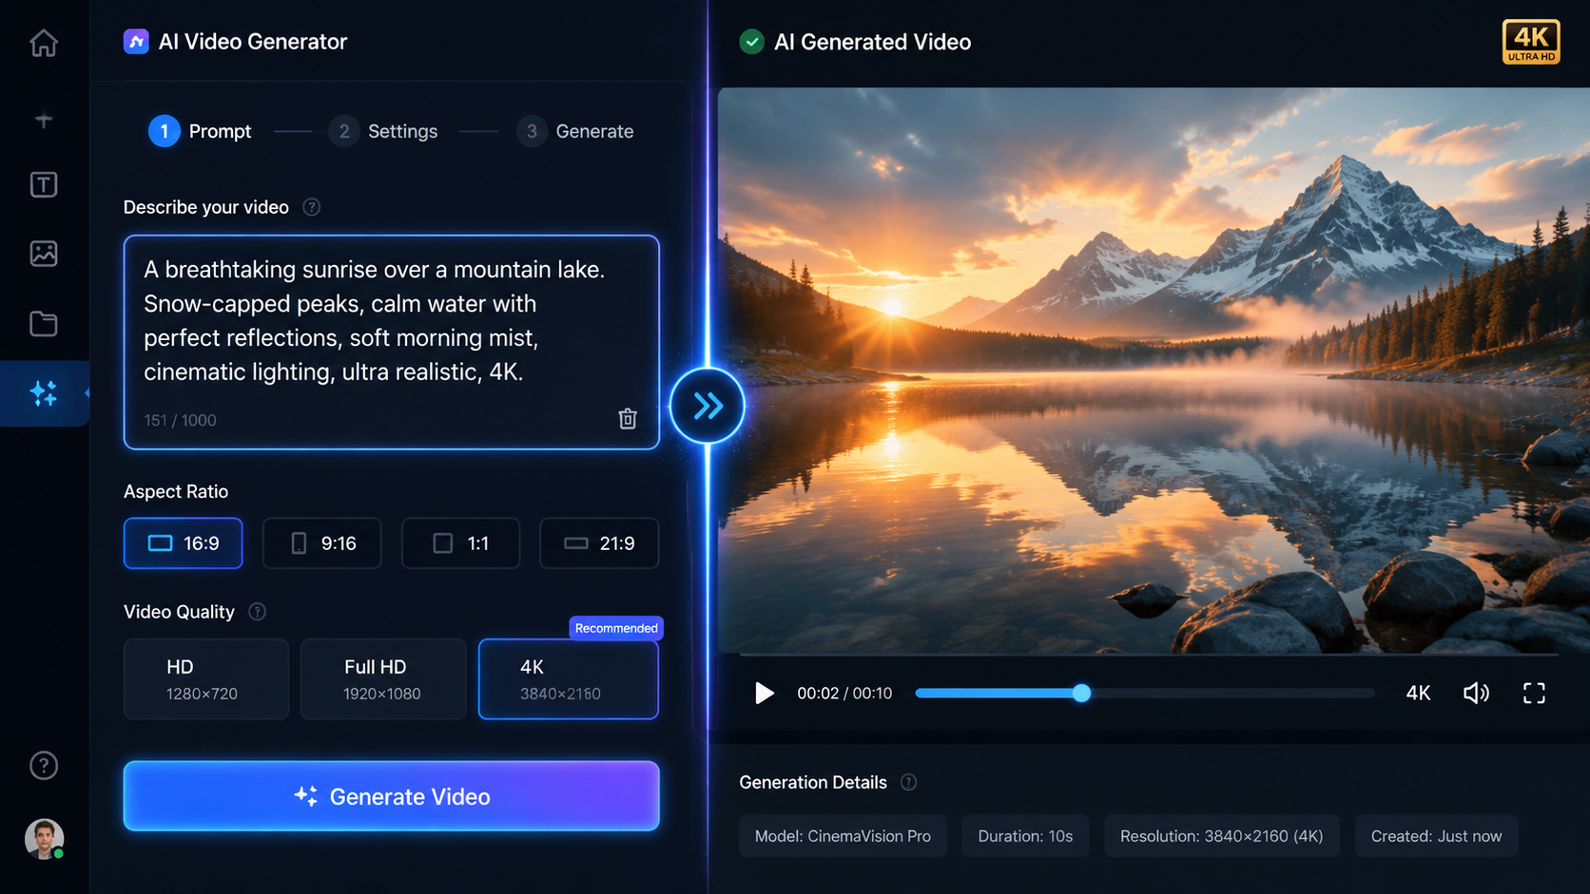Click the generated video preview
The height and width of the screenshot is (894, 1590).
(1154, 371)
